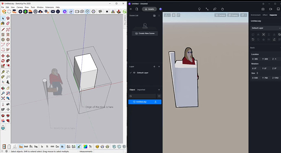Click the Create New Scene button
281x153 pixels.
[x=145, y=33]
